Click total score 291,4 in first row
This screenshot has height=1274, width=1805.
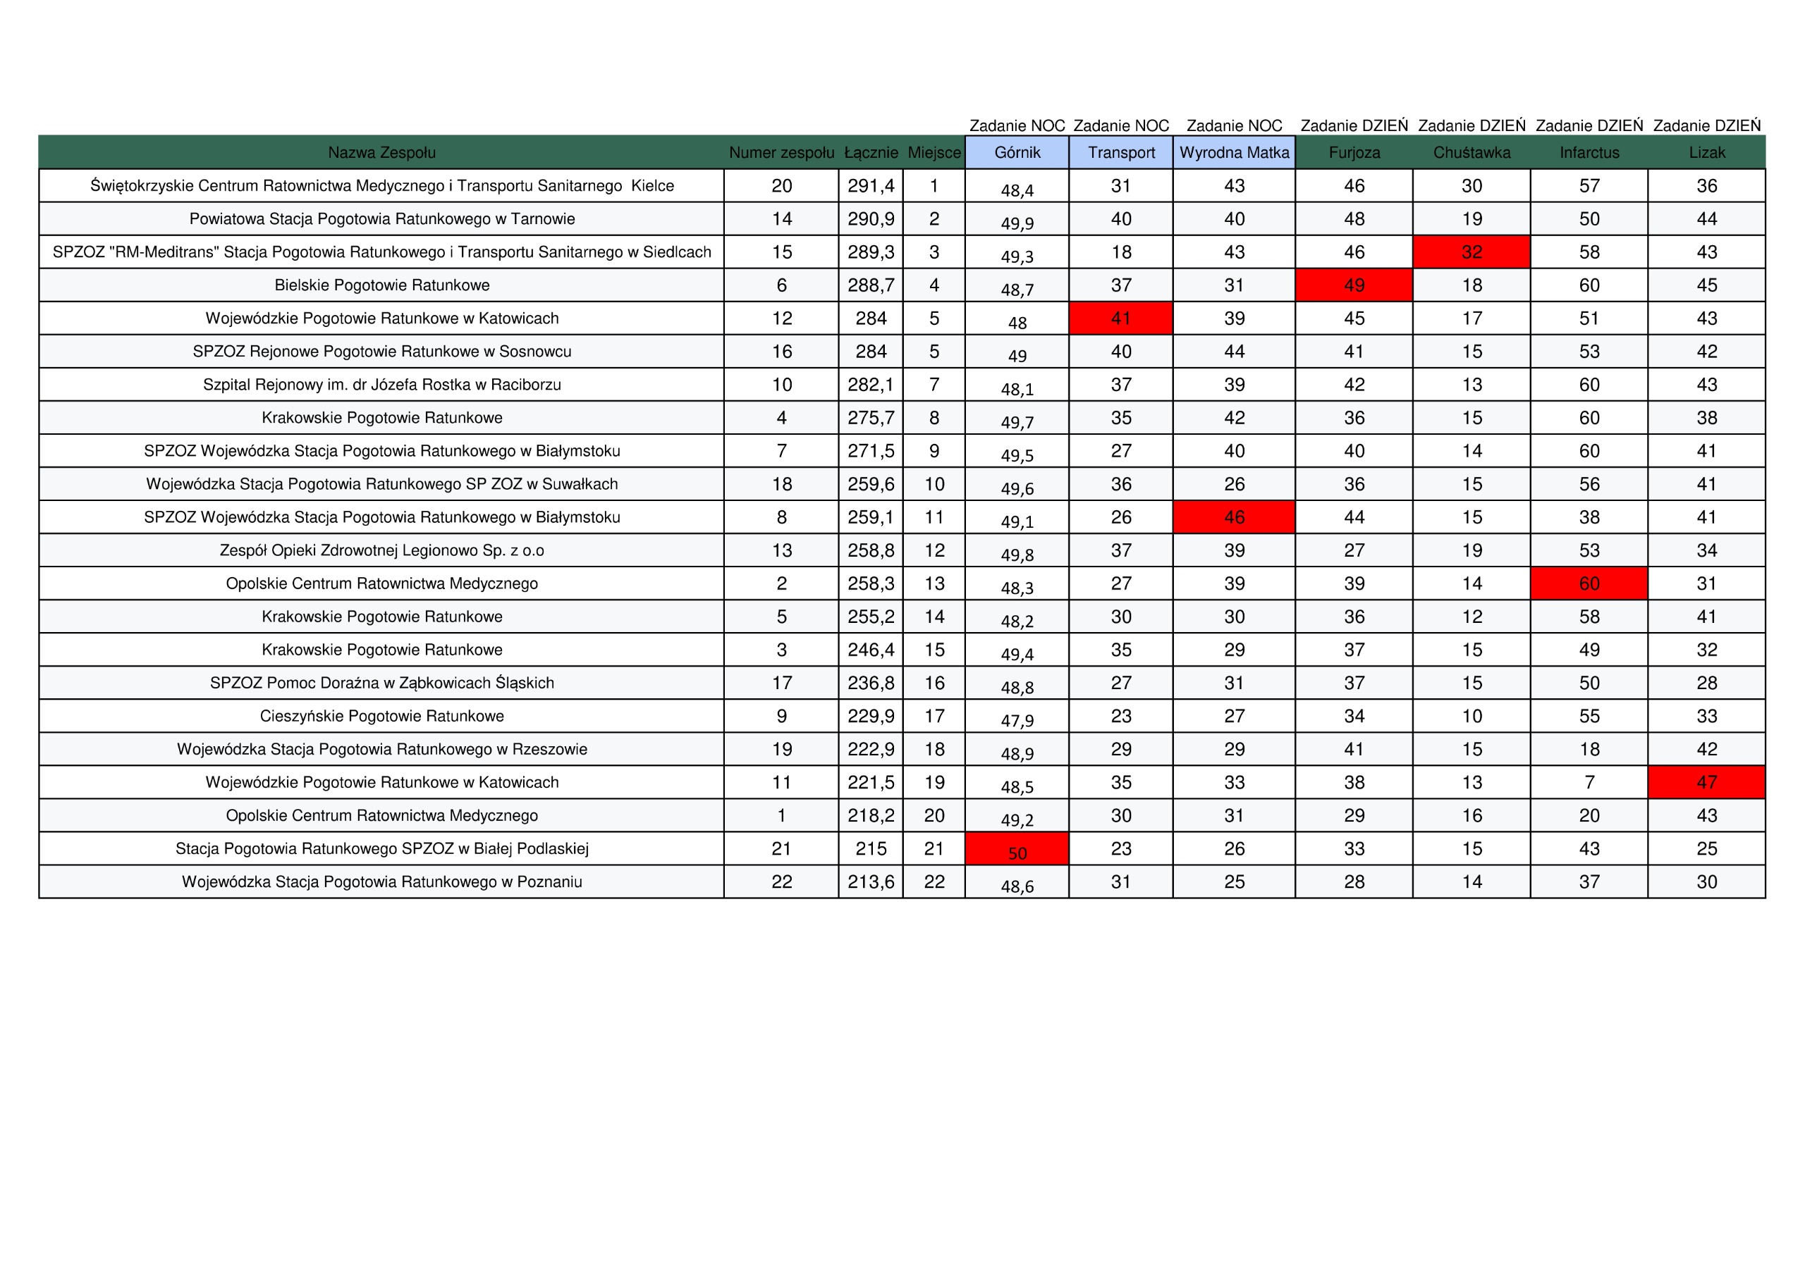[870, 186]
